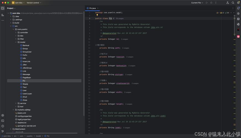Open the Notifications bell panel
Screen dimensions: 241x138
coord(238,8)
